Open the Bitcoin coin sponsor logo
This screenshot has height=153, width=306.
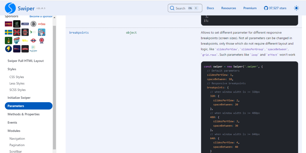pos(33,24)
